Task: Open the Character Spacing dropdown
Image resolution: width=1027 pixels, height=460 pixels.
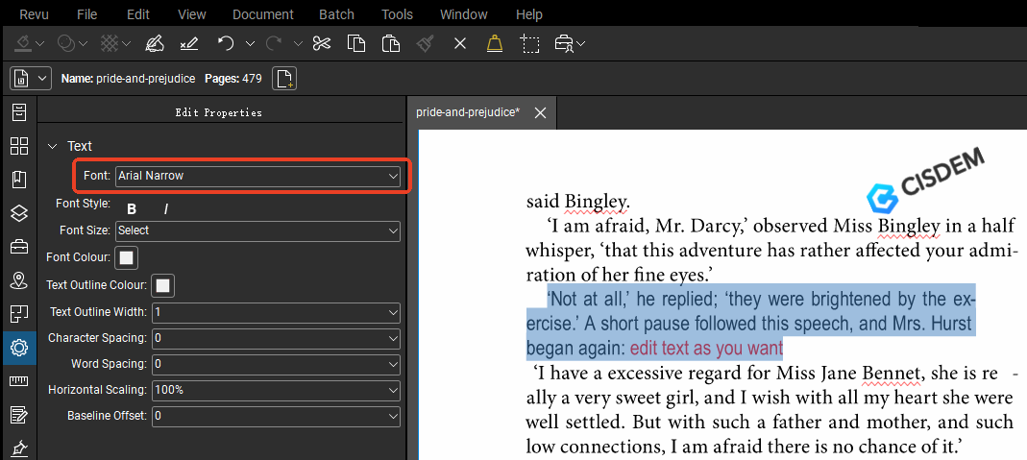Action: click(x=276, y=338)
